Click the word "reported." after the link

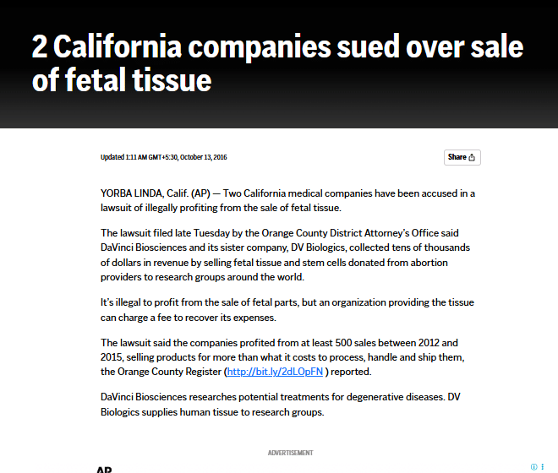(351, 372)
